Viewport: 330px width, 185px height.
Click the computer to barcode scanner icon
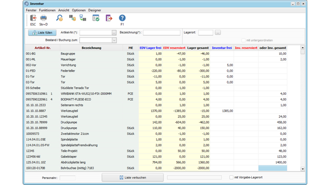pyautogui.click(x=83, y=18)
